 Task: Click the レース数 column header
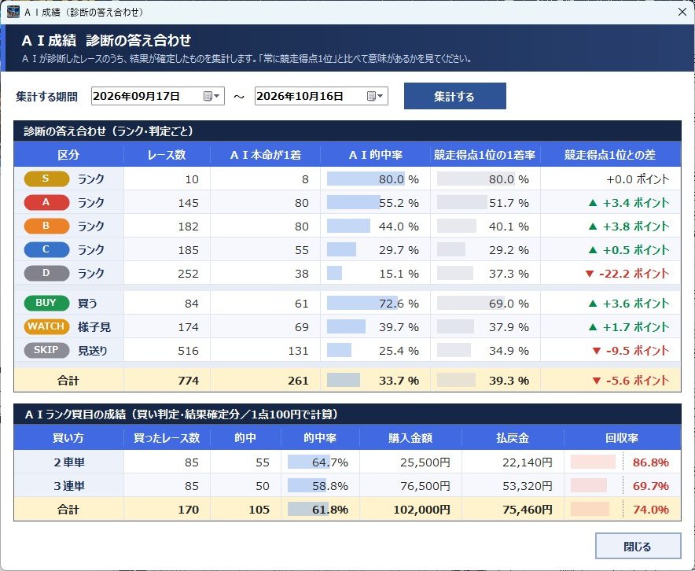click(x=167, y=155)
